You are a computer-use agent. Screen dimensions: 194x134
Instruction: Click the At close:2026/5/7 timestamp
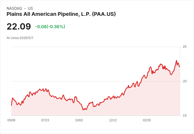coord(20,38)
